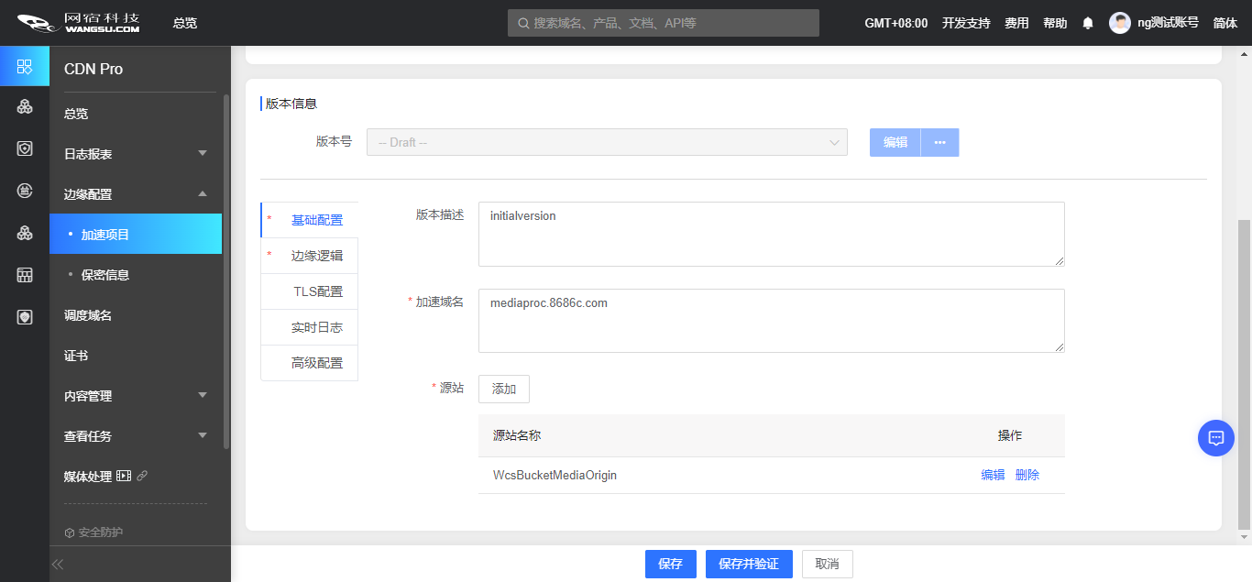This screenshot has height=582, width=1252.
Task: Click the more options ellipsis button
Action: coord(939,142)
